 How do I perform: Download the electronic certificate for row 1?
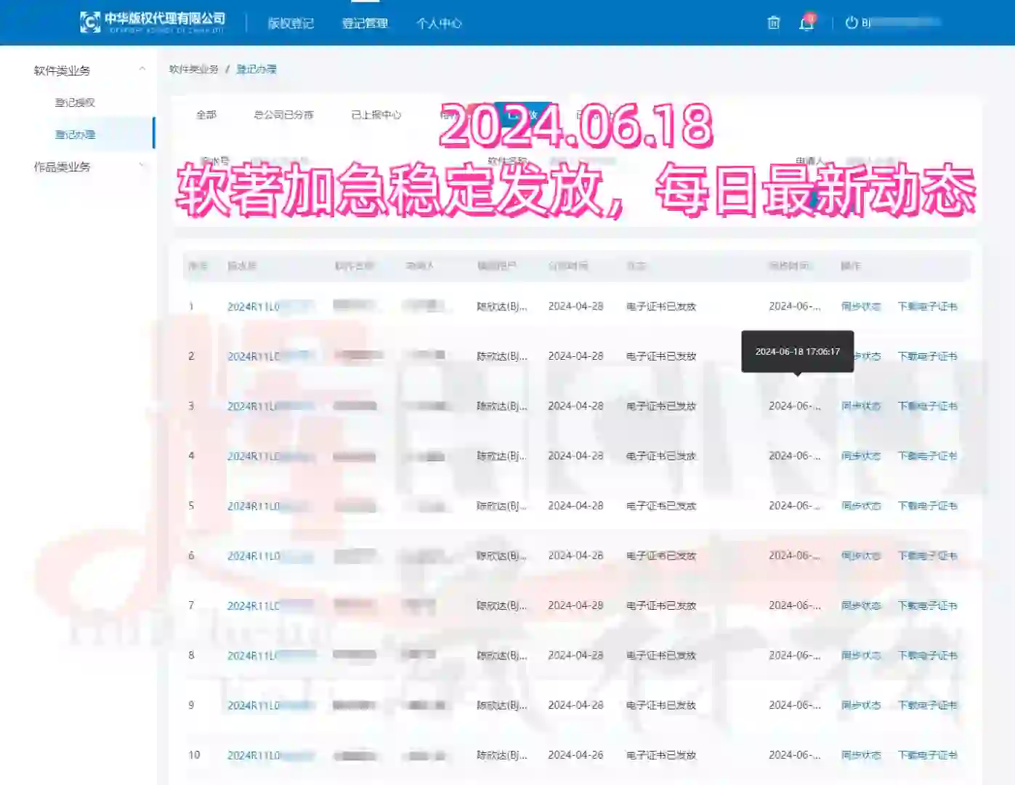coord(928,306)
